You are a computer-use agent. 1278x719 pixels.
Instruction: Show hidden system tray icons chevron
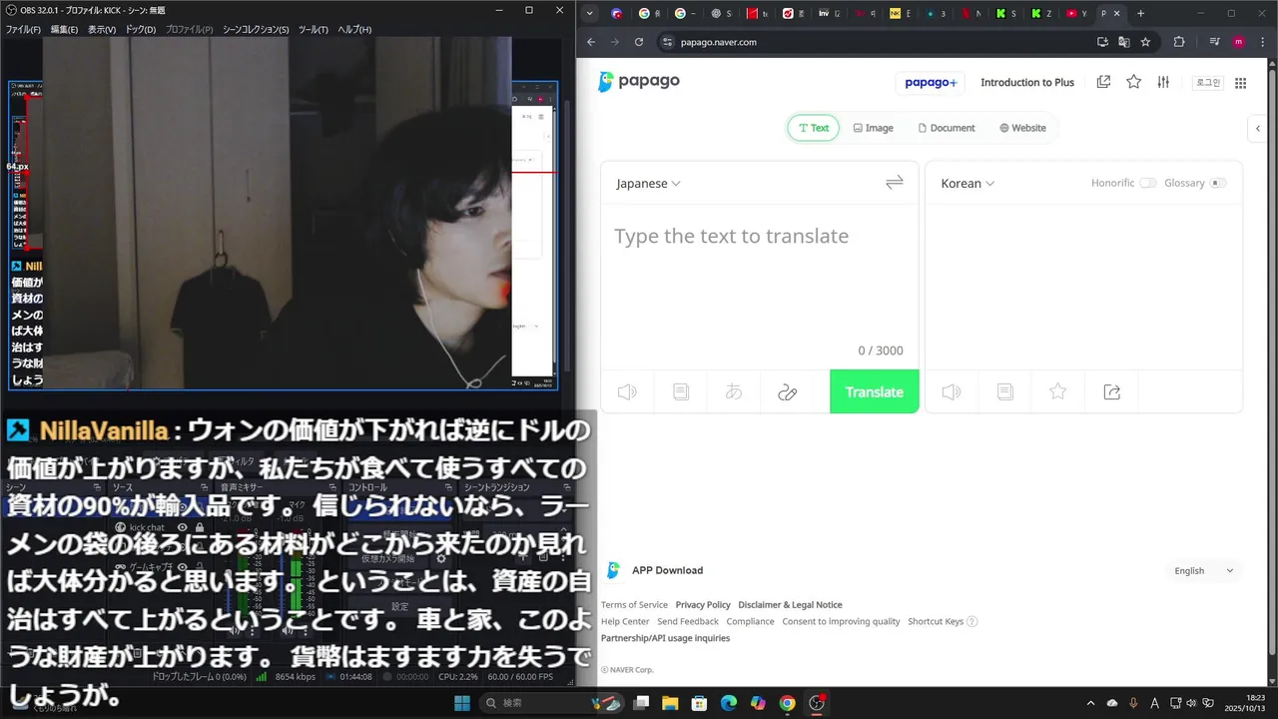1090,703
